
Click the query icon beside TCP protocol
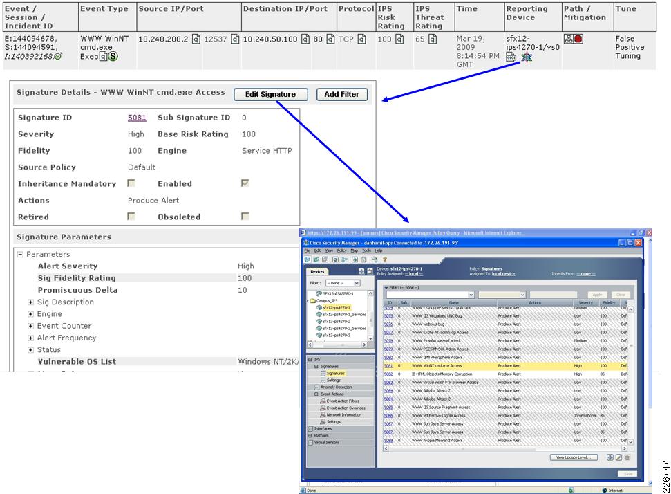point(361,39)
